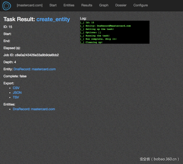Click the Job ID hash value
Image resolution: width=183 pixels, height=164 pixels.
click(37, 55)
